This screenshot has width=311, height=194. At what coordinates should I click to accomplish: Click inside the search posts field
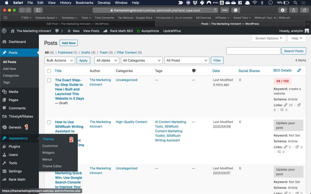(253, 51)
